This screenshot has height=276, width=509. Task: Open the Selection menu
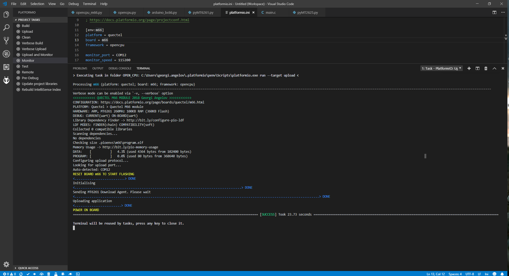tap(37, 4)
